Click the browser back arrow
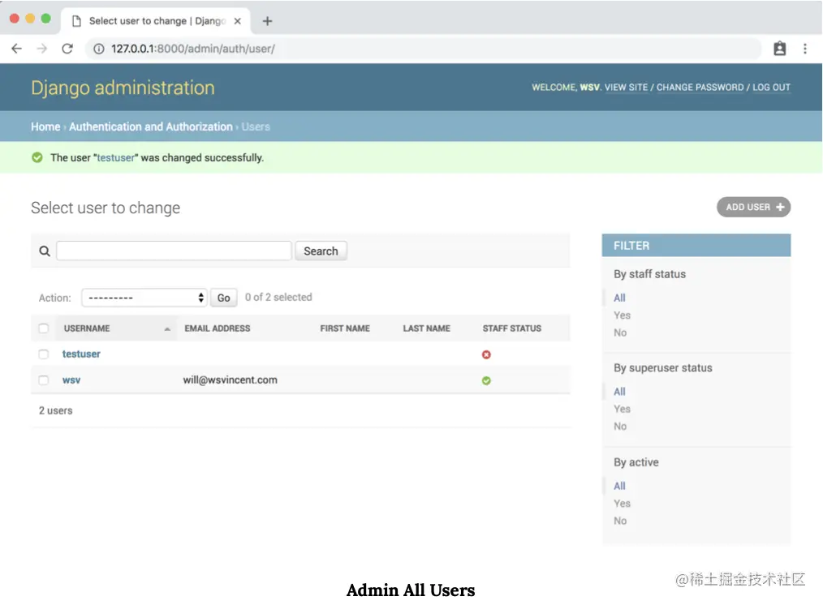The image size is (823, 605). point(17,49)
